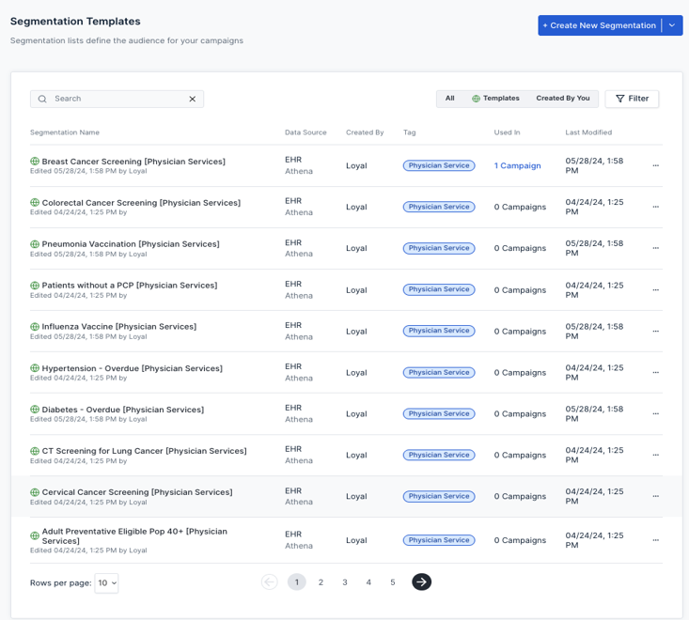Expand Create New Segmentation dropdown arrow
The width and height of the screenshot is (689, 620).
coord(672,25)
